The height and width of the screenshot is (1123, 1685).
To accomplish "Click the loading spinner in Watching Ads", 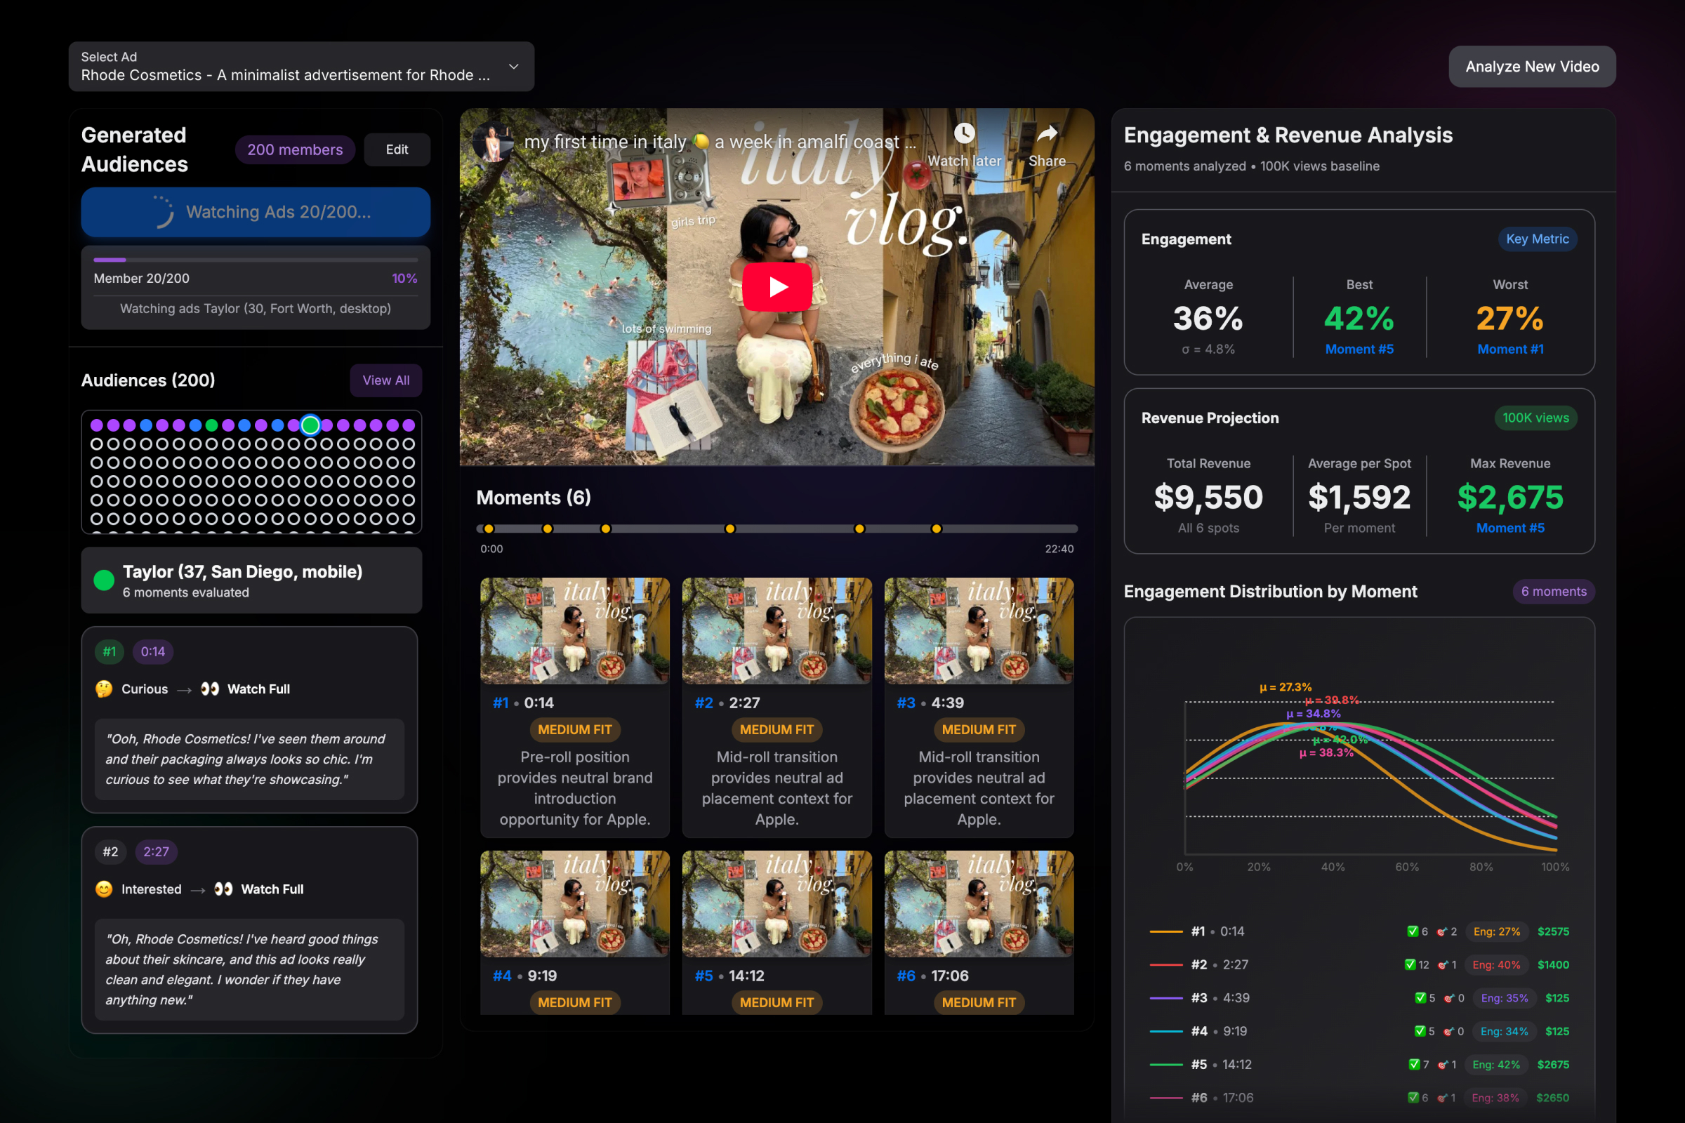I will (x=163, y=212).
